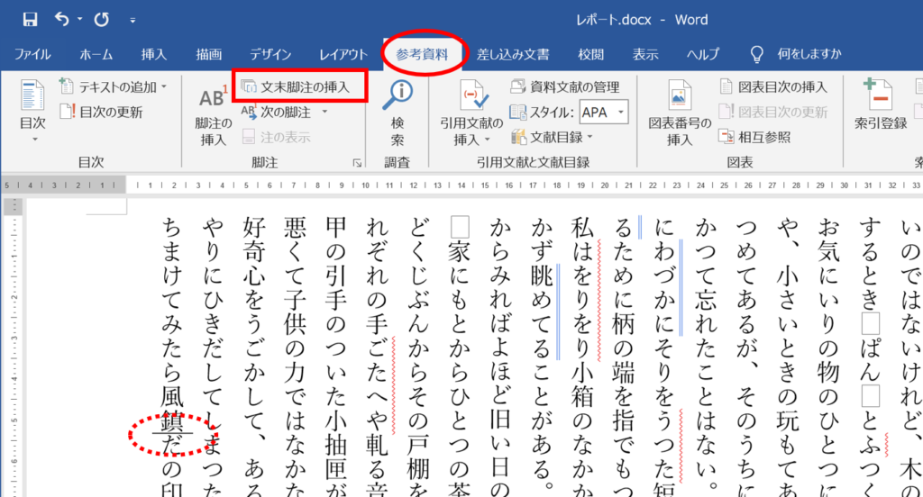Click the text 甲の引手のついた小抽匣
The image size is (923, 497).
[335, 350]
